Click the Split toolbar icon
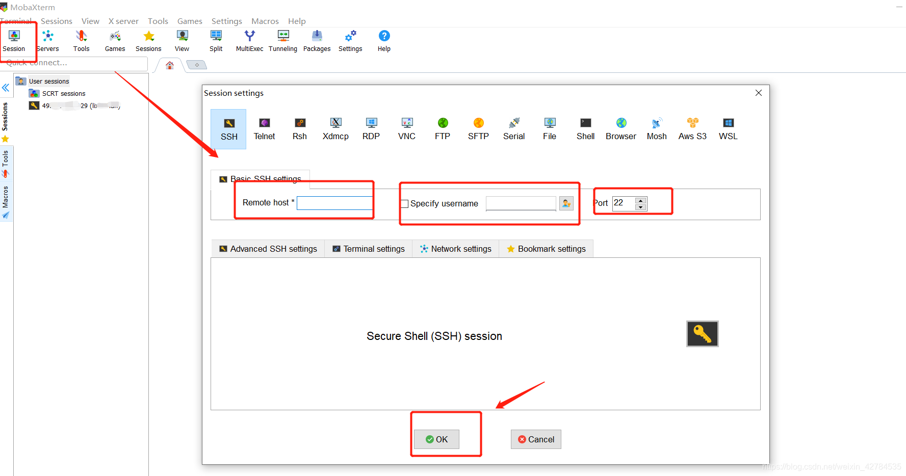This screenshot has height=476, width=906. [216, 41]
